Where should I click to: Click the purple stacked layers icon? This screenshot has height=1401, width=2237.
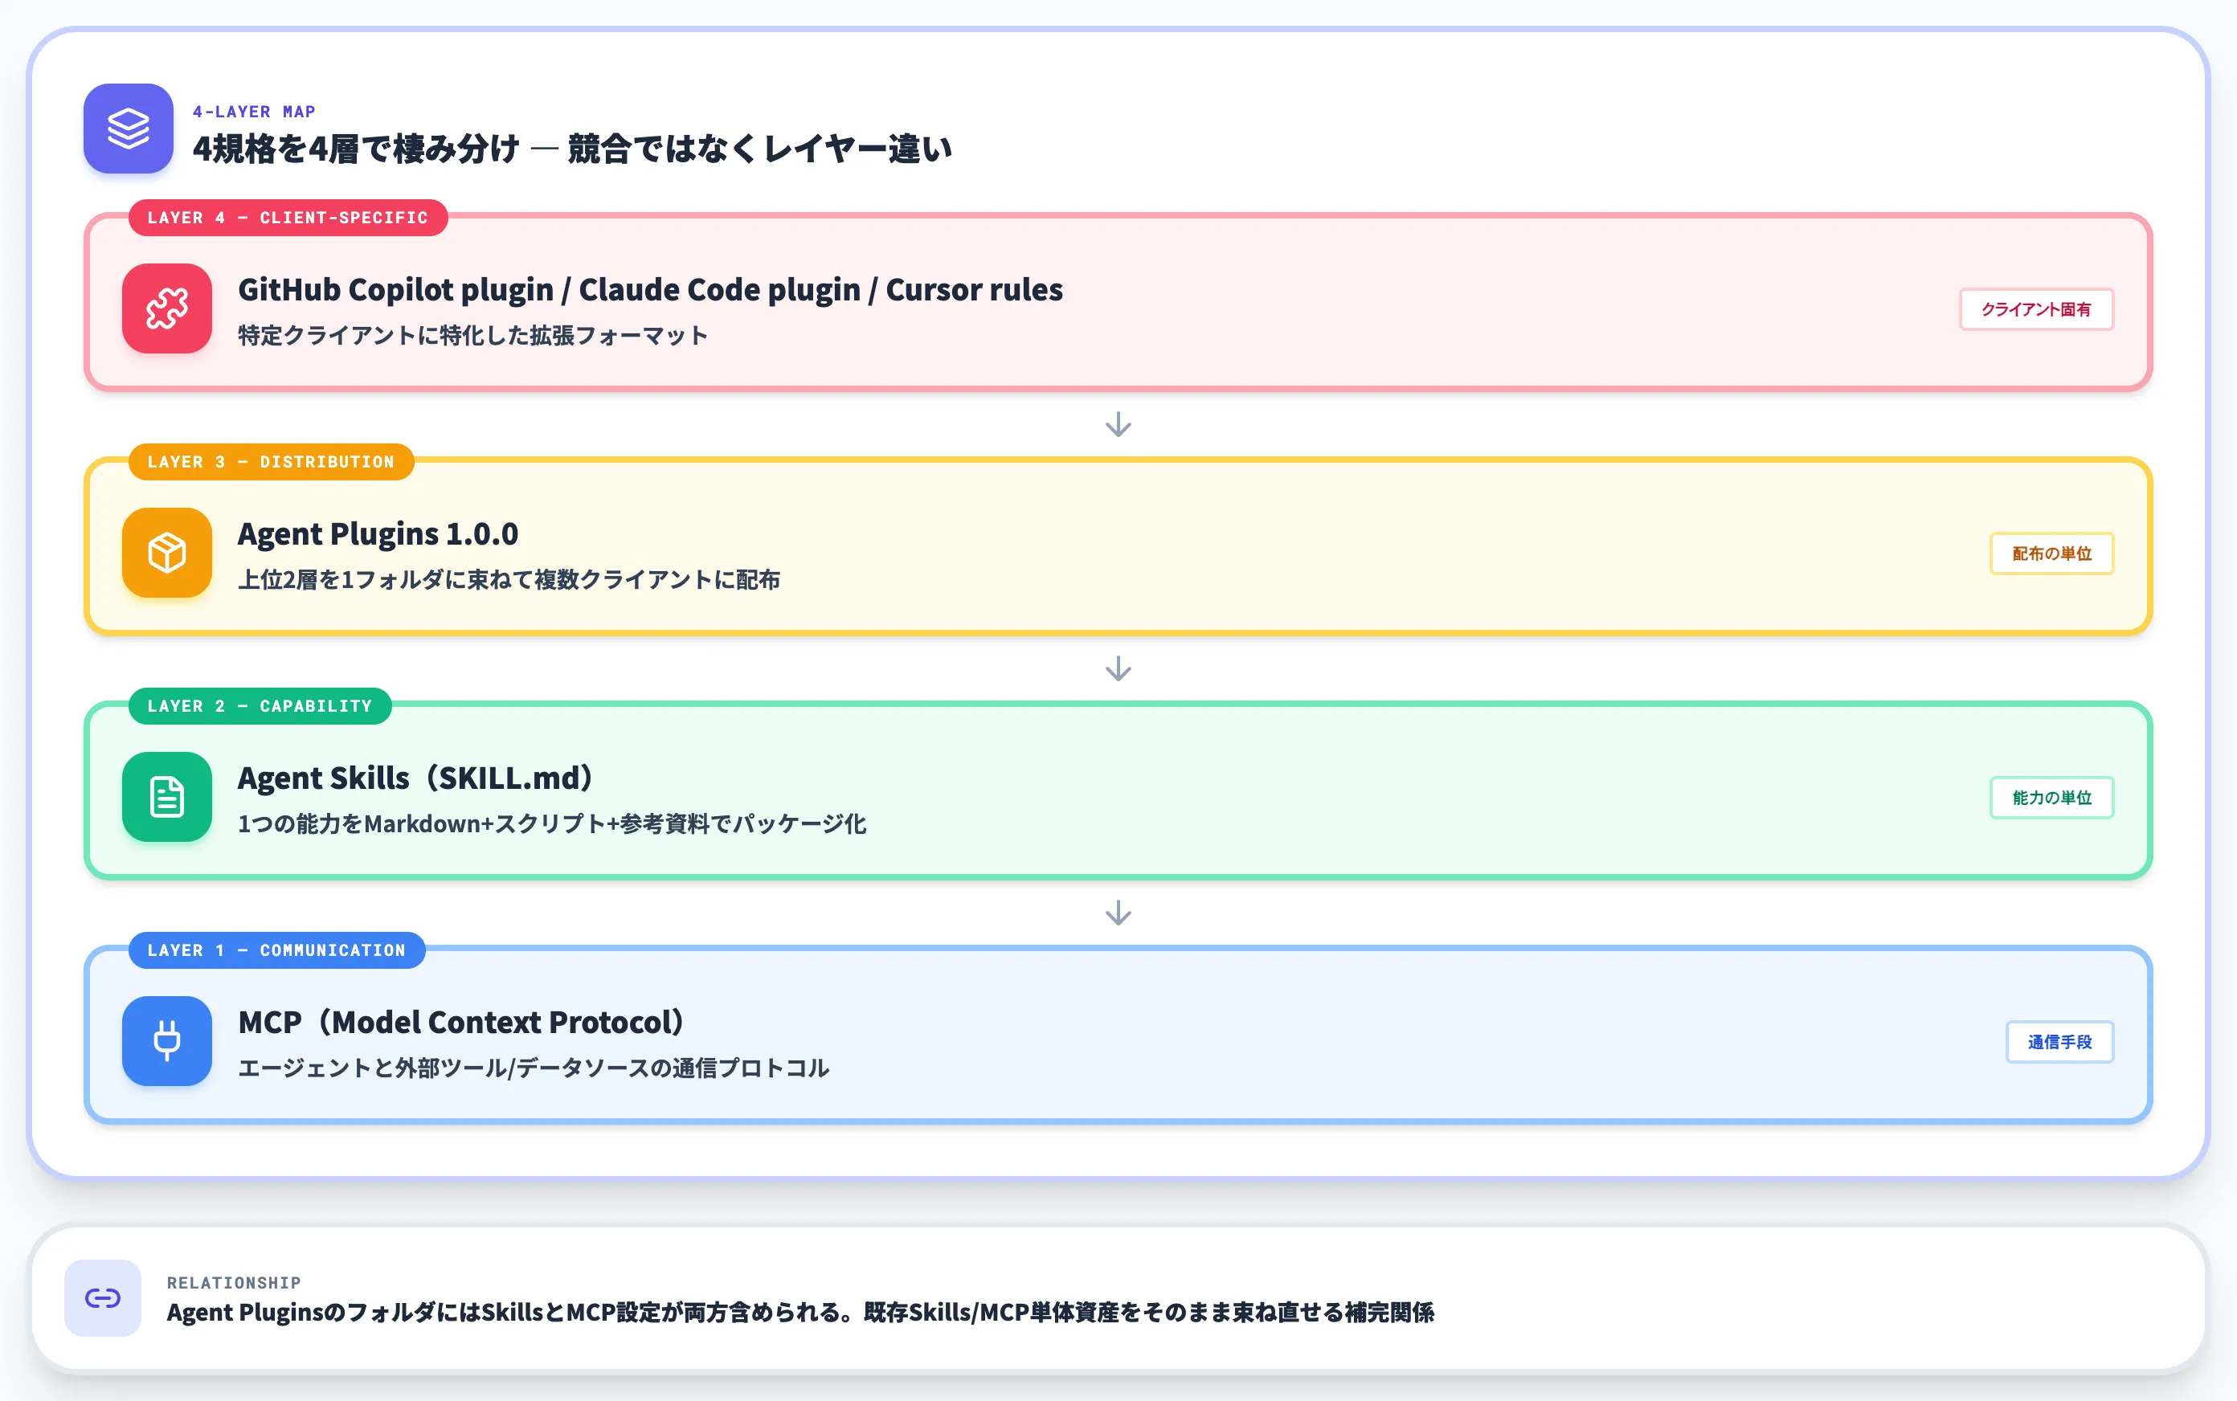[128, 129]
